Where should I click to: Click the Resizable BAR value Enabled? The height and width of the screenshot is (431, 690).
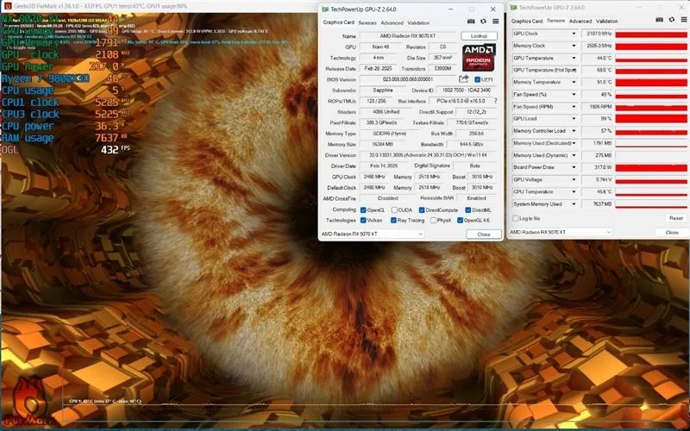[x=477, y=198]
